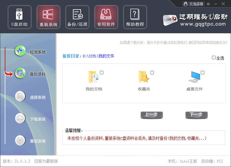The height and width of the screenshot is (167, 231).
Task: Click the 收藏夹 label
Action: pos(144,89)
